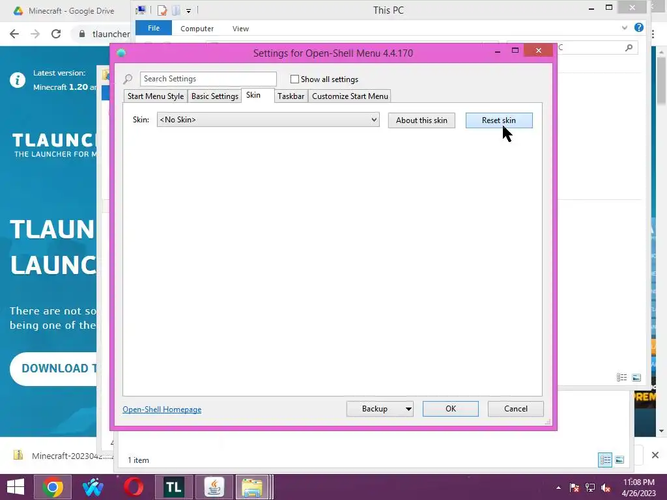Open the TL TLauncher taskbar icon
Image resolution: width=667 pixels, height=500 pixels.
coord(173,487)
